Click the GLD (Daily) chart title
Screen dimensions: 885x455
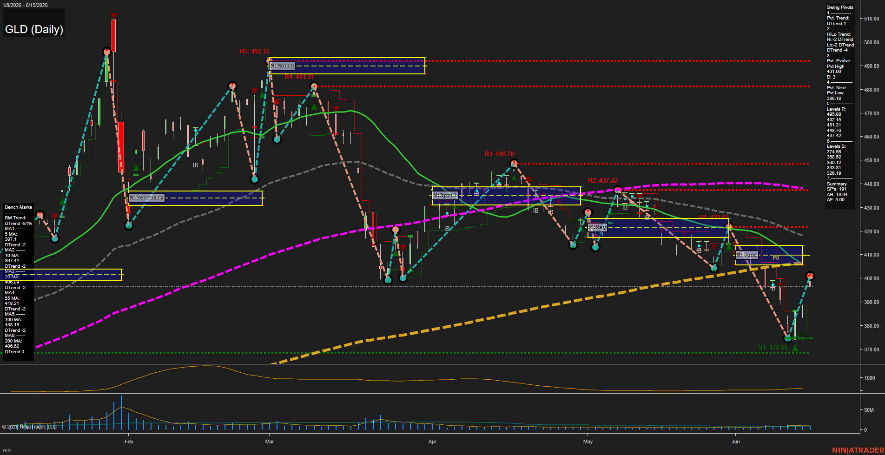(x=34, y=29)
